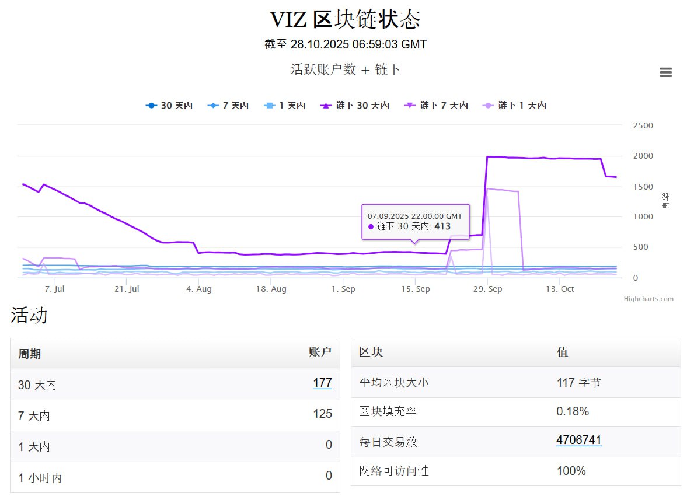The width and height of the screenshot is (687, 496).
Task: Select the 4. Aug x-axis label
Action: point(199,289)
